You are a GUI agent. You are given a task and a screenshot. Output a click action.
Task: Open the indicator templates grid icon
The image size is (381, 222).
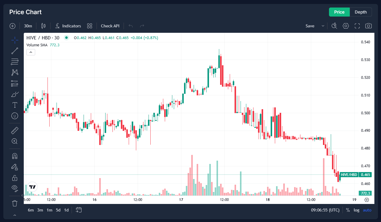coord(90,26)
